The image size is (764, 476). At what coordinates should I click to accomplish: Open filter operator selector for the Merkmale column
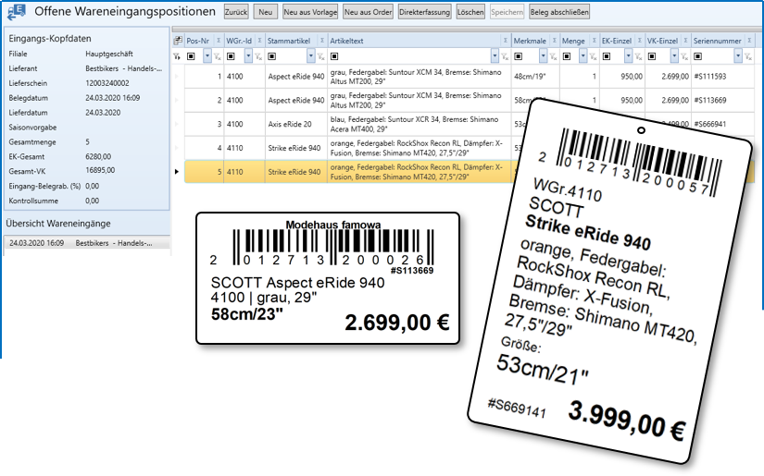(519, 57)
